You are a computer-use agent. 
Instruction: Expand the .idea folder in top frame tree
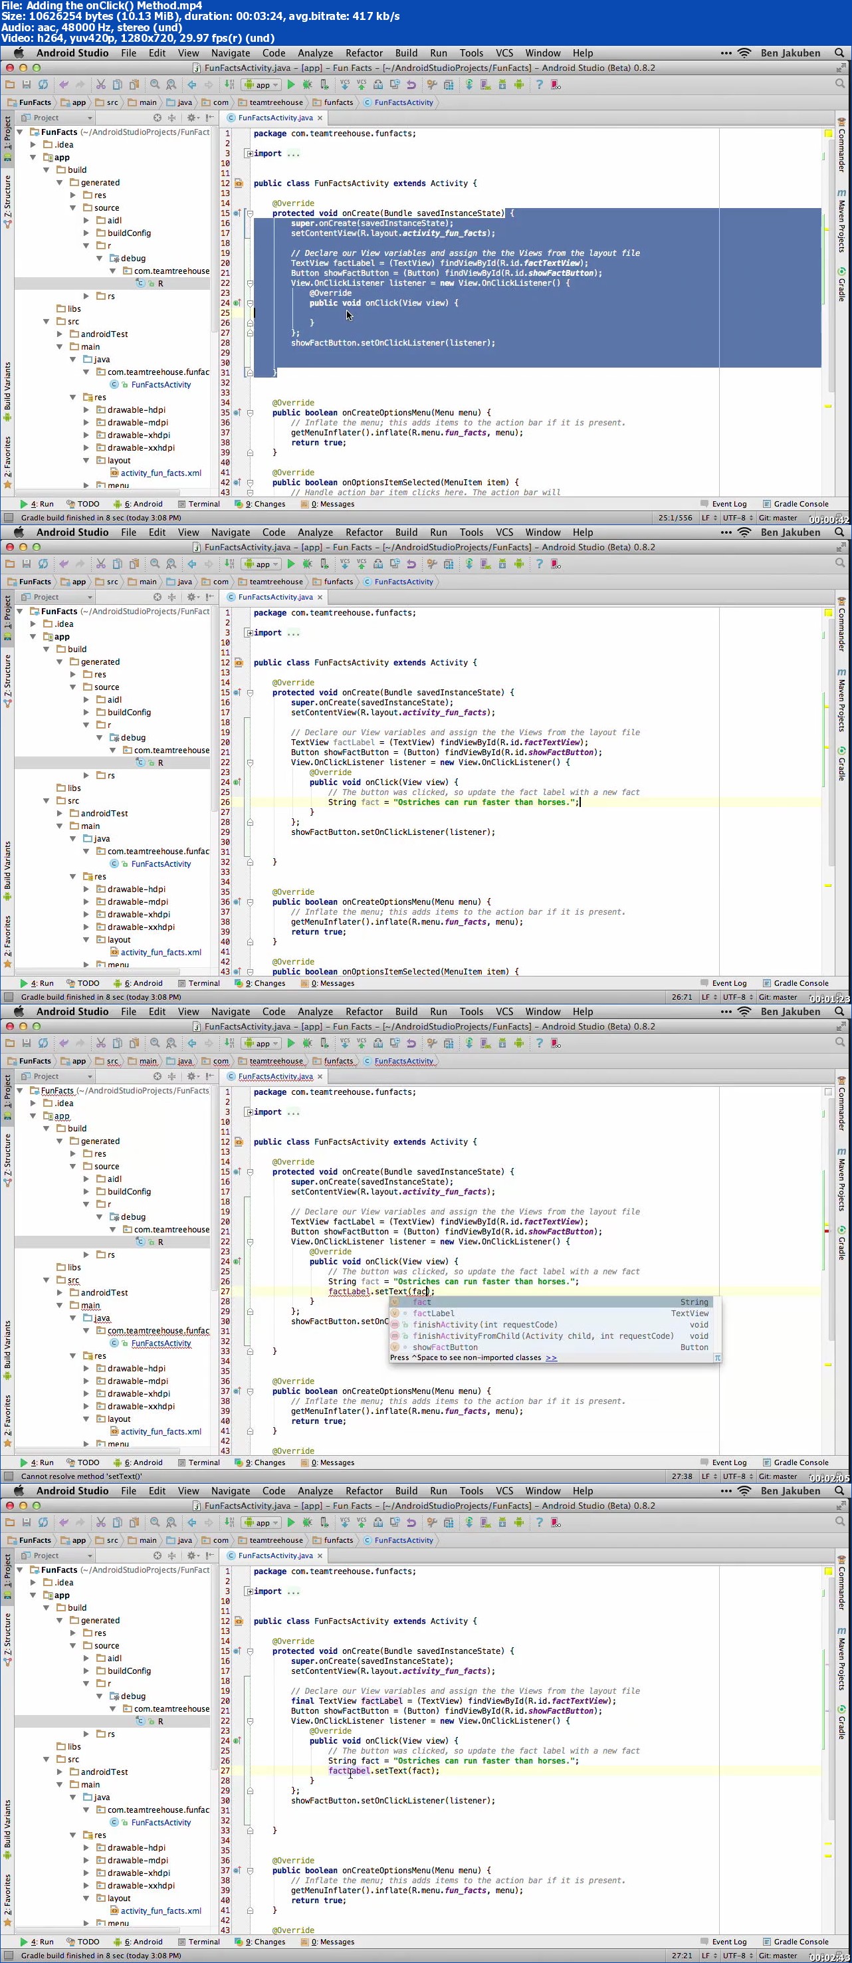coord(33,144)
